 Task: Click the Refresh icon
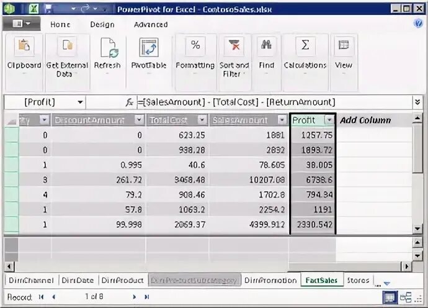[109, 48]
